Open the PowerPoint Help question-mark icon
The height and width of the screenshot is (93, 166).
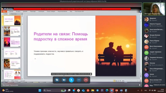pyautogui.click(x=140, y=11)
